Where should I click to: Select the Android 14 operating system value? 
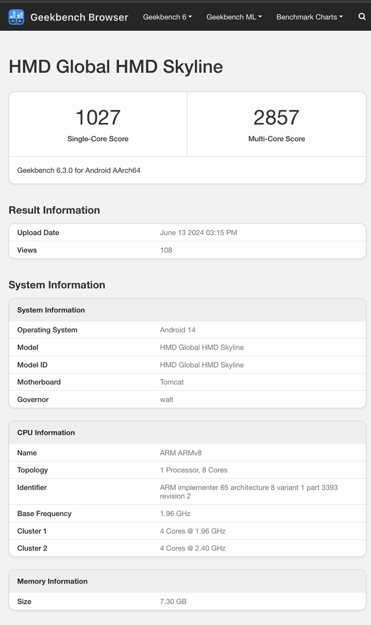tap(177, 330)
